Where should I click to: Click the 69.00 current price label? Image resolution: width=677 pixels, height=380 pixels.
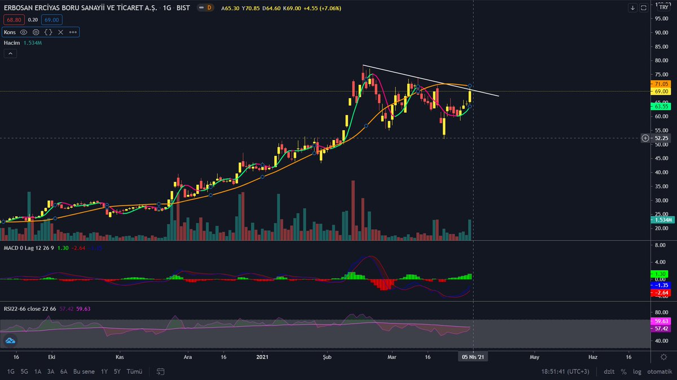click(662, 91)
